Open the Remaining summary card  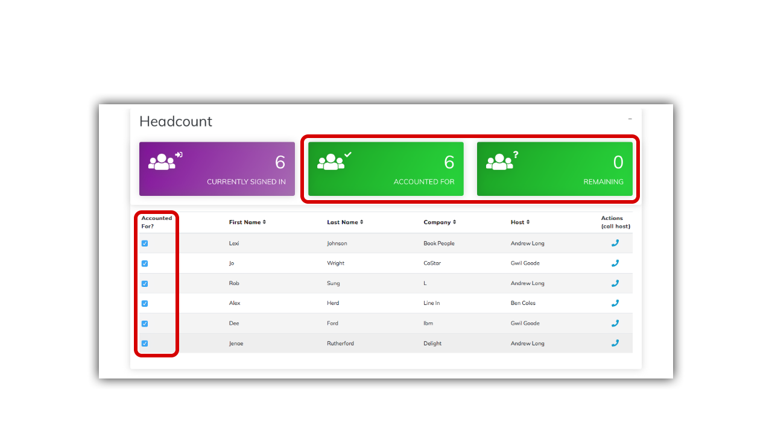pos(555,169)
